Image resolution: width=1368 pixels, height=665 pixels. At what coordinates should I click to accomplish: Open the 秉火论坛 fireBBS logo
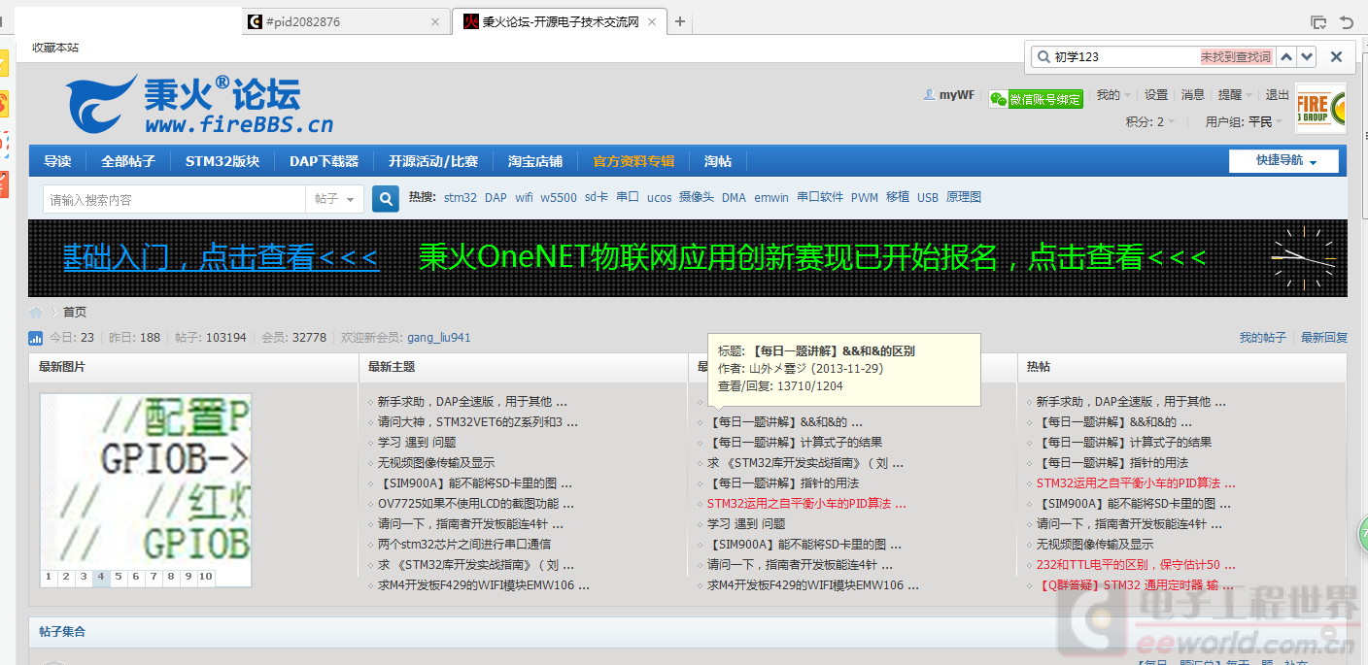coord(200,104)
